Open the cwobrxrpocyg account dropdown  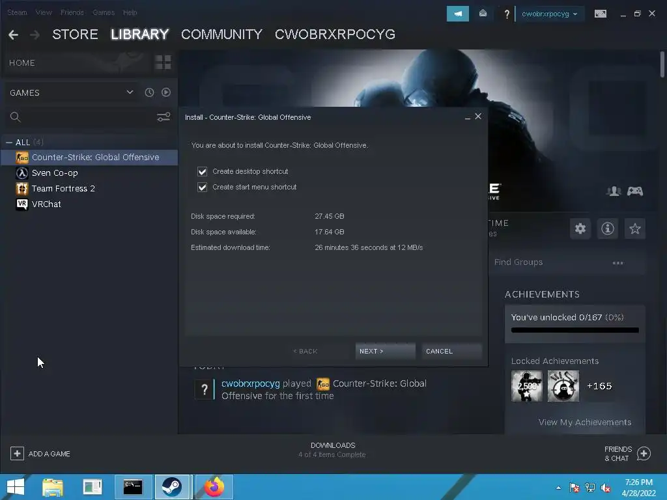pos(549,14)
